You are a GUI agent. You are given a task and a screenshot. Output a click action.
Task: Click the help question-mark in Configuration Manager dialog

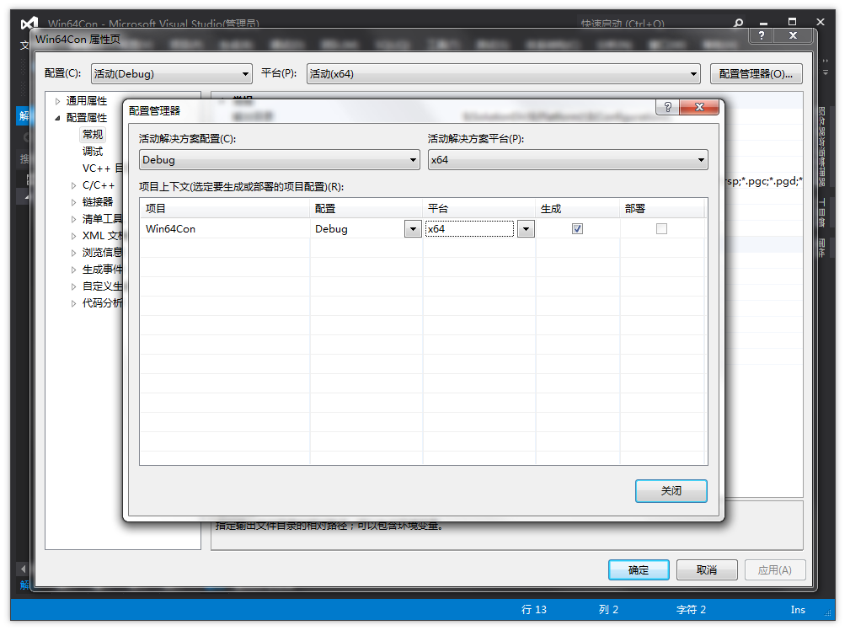668,107
